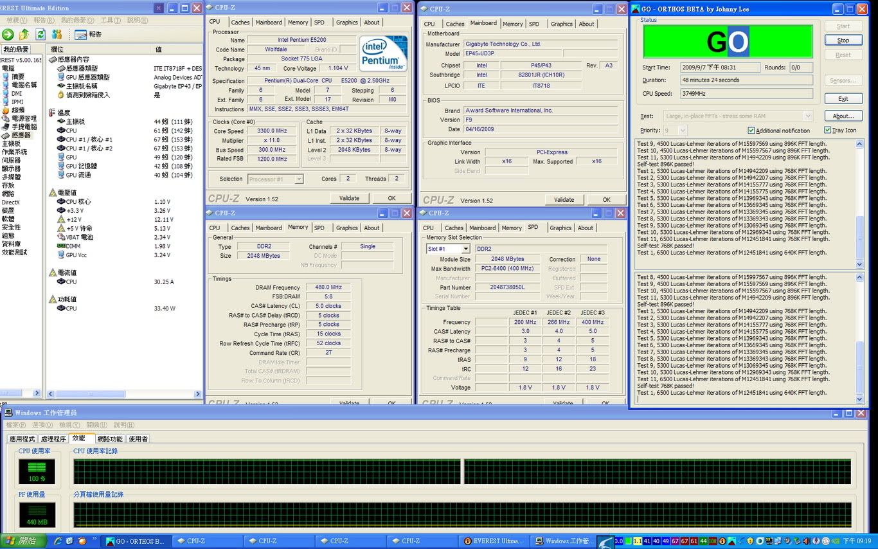Open the 報告 report button in EVEREST toolbar
The image size is (878, 549).
[x=89, y=34]
